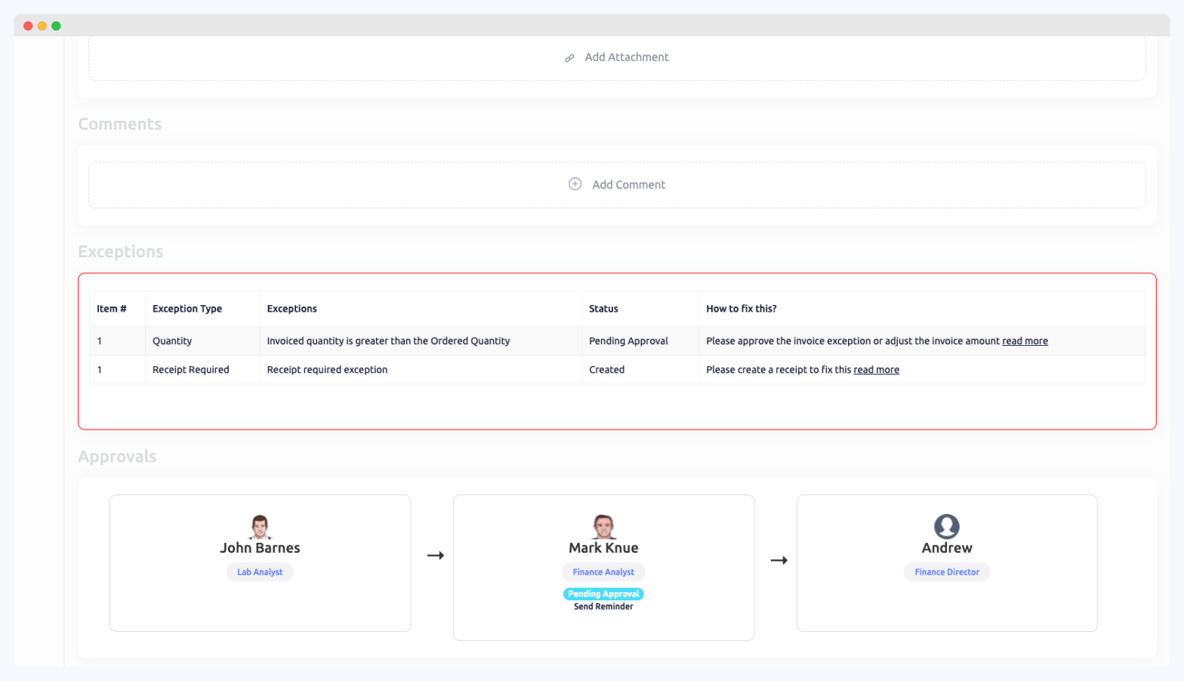The image size is (1184, 681).
Task: Open read more link for Quantity exception
Action: click(x=1025, y=341)
